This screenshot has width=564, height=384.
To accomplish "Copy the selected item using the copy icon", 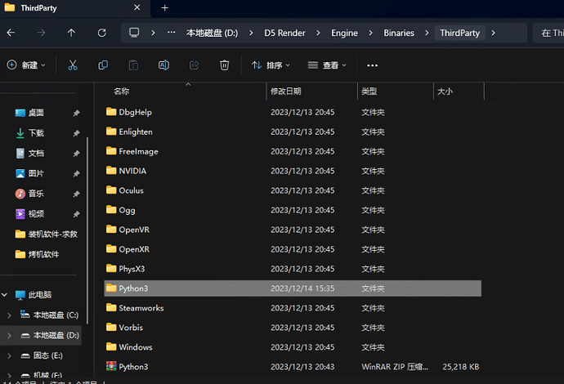I will [103, 65].
